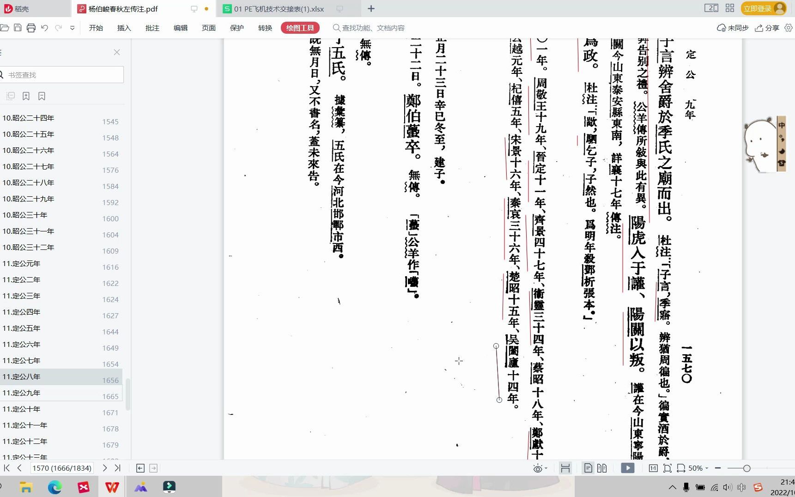The image size is (795, 497).
Task: Check the 未同步 cloud sync status
Action: (733, 28)
